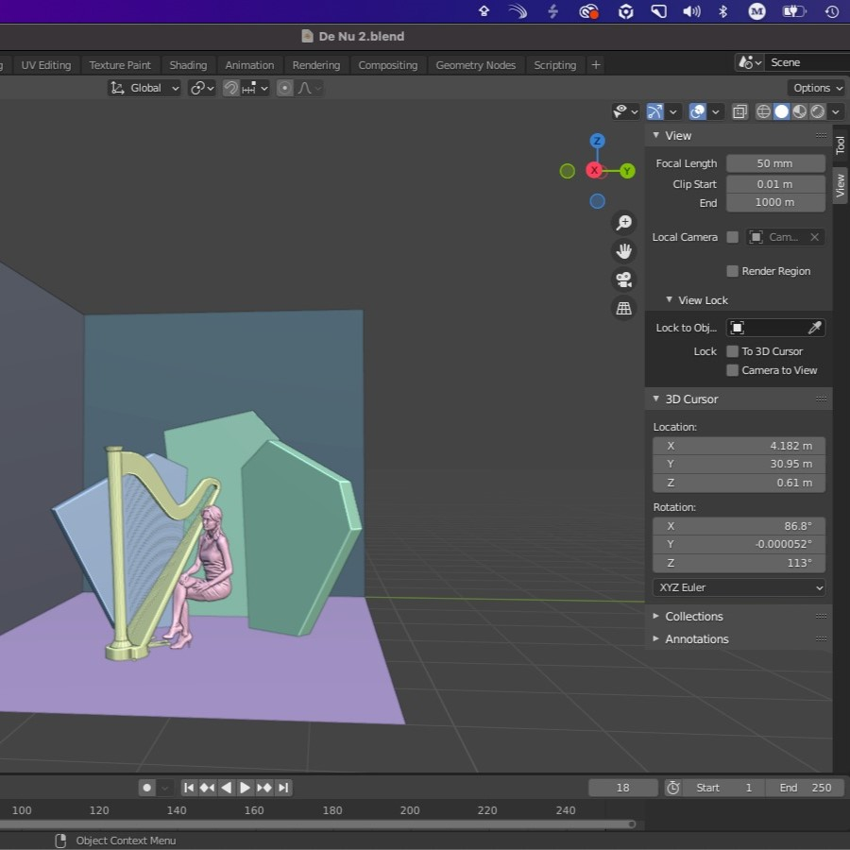Click the Options button in header
The image size is (850, 850).
[816, 88]
